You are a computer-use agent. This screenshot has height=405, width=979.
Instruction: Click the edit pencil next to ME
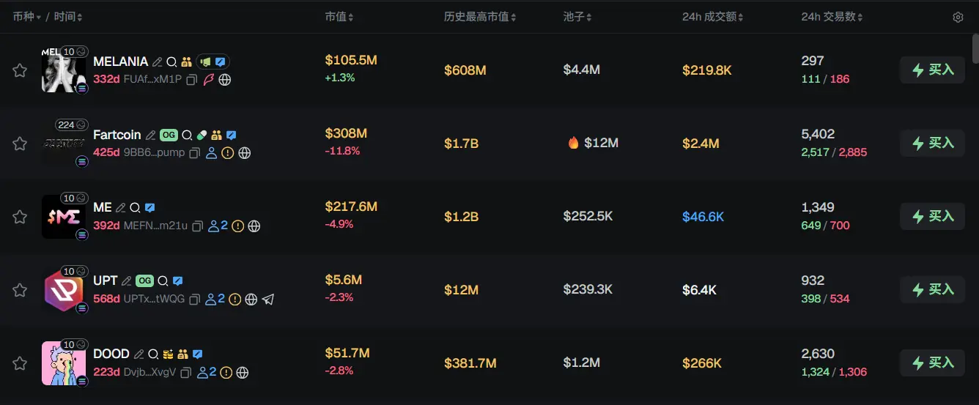coord(121,208)
